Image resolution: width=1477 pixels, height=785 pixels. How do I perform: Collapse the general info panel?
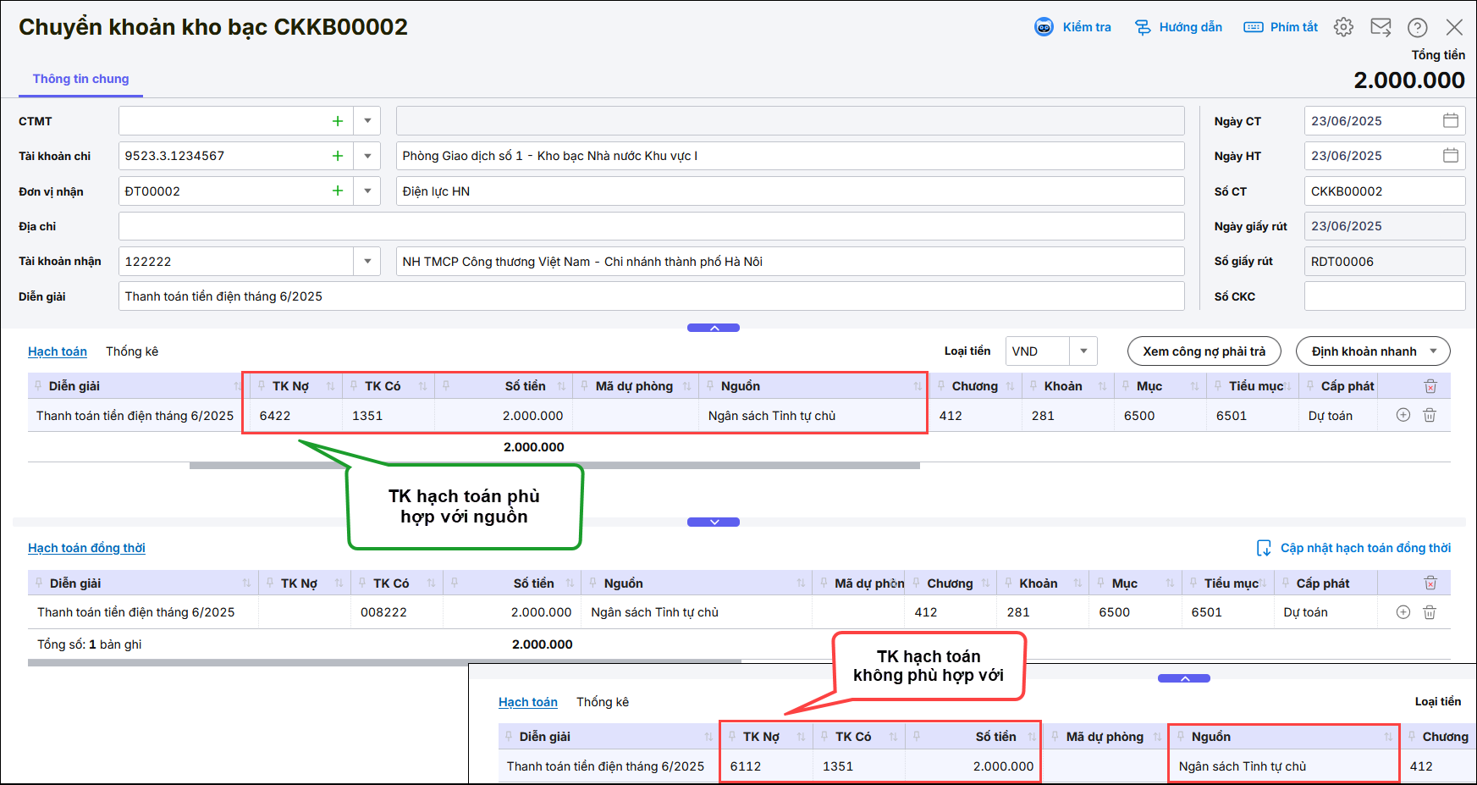pos(714,328)
